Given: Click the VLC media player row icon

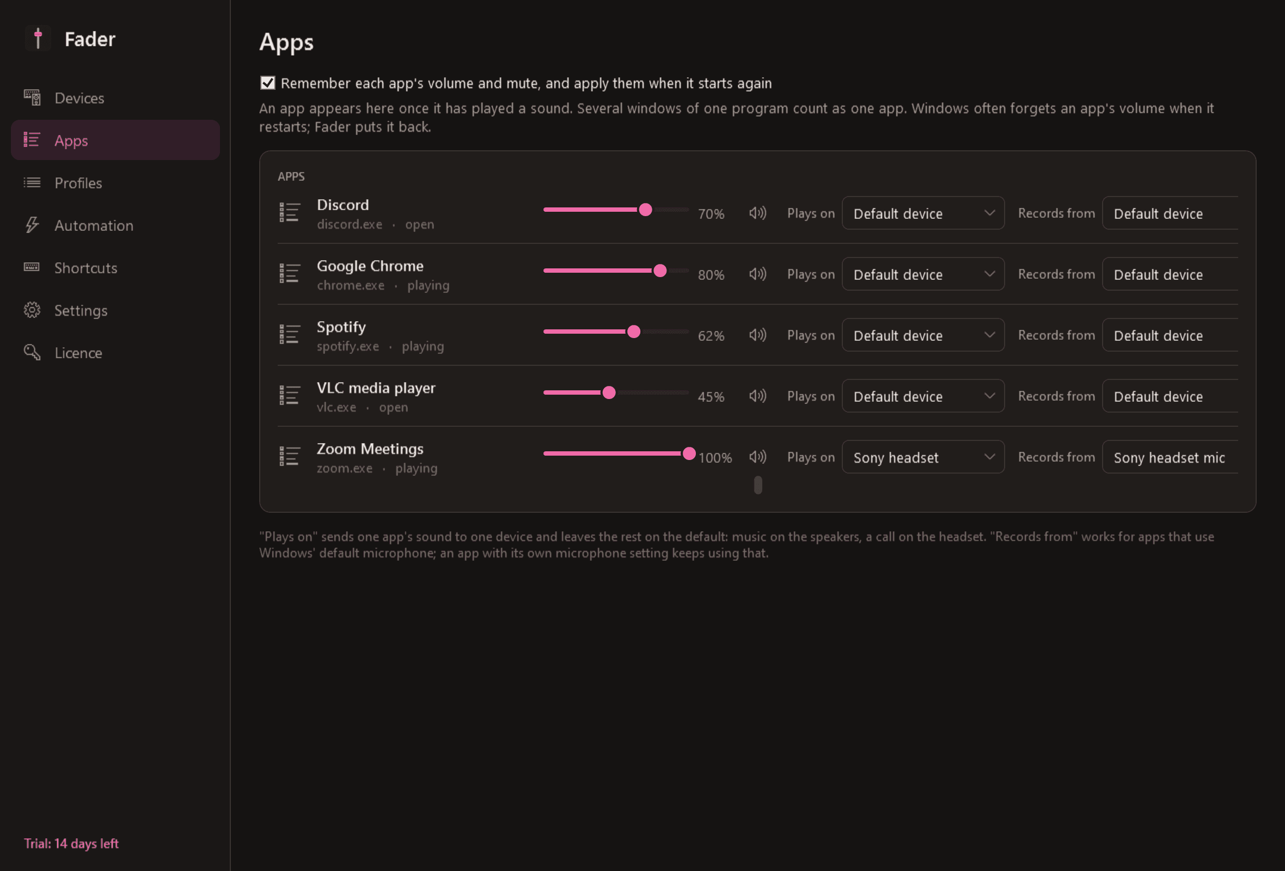Looking at the screenshot, I should [290, 396].
